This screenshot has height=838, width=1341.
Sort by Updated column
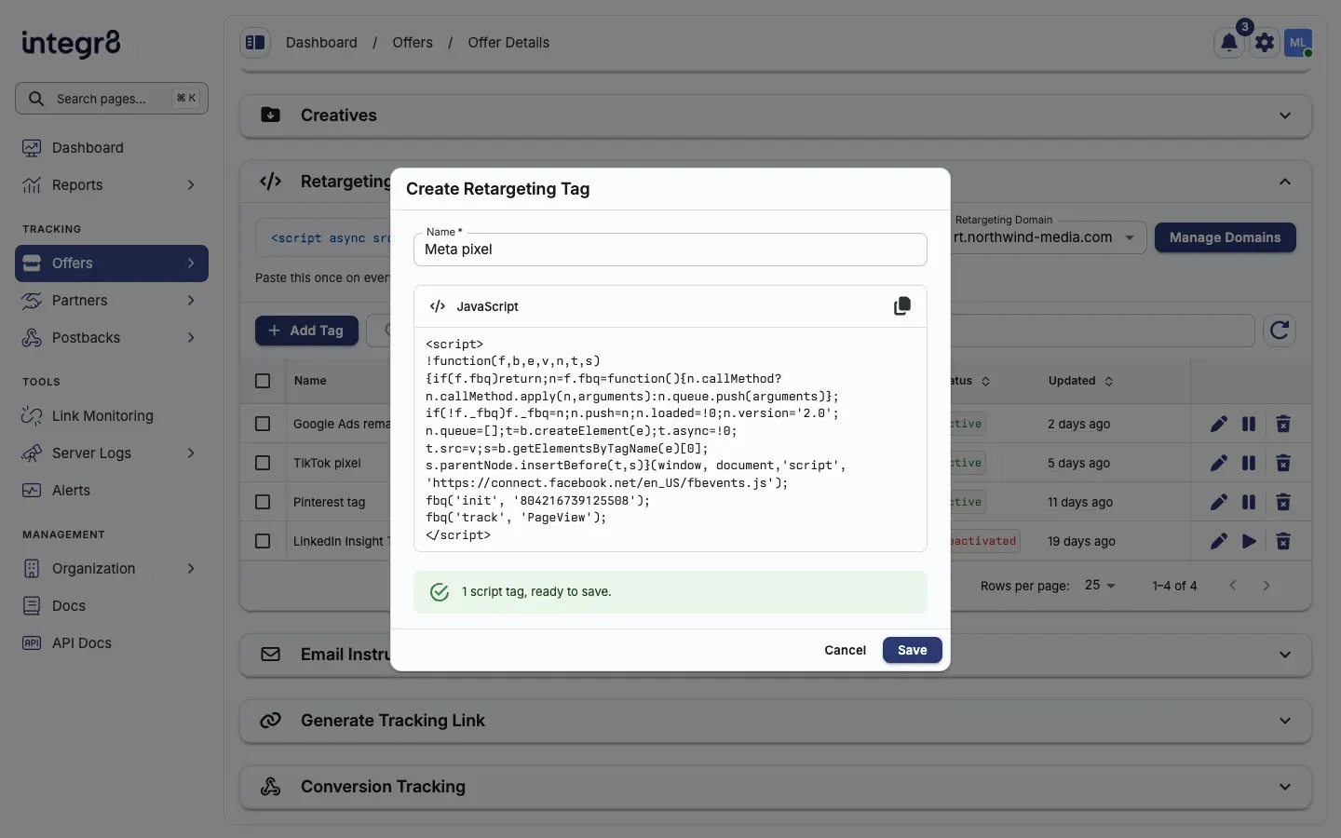[1080, 381]
